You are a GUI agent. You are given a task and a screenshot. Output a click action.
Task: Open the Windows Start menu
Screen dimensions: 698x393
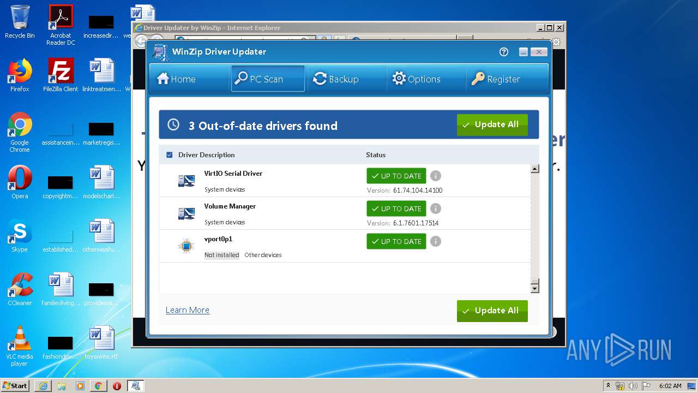(15, 385)
